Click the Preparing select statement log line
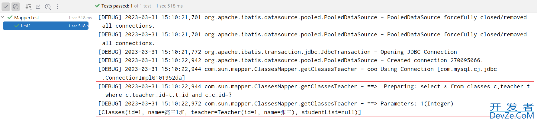This screenshot has height=122, width=537. click(314, 91)
